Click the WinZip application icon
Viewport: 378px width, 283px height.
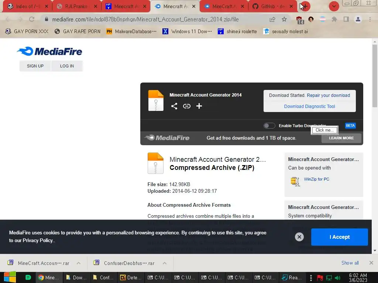[295, 181]
